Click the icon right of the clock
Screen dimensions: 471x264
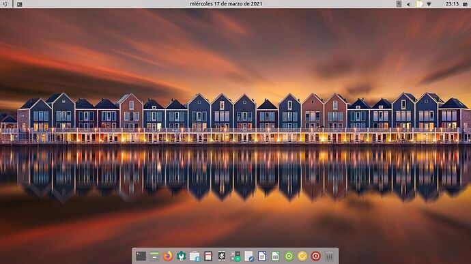click(x=466, y=4)
